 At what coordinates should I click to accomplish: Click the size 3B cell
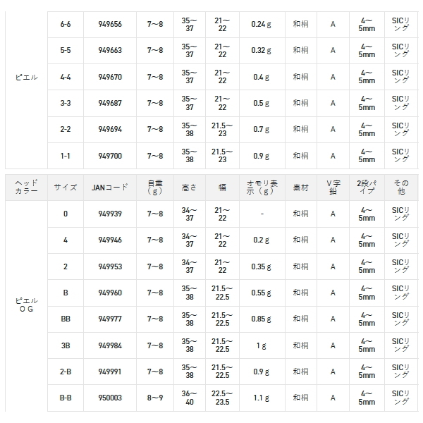tap(66, 345)
